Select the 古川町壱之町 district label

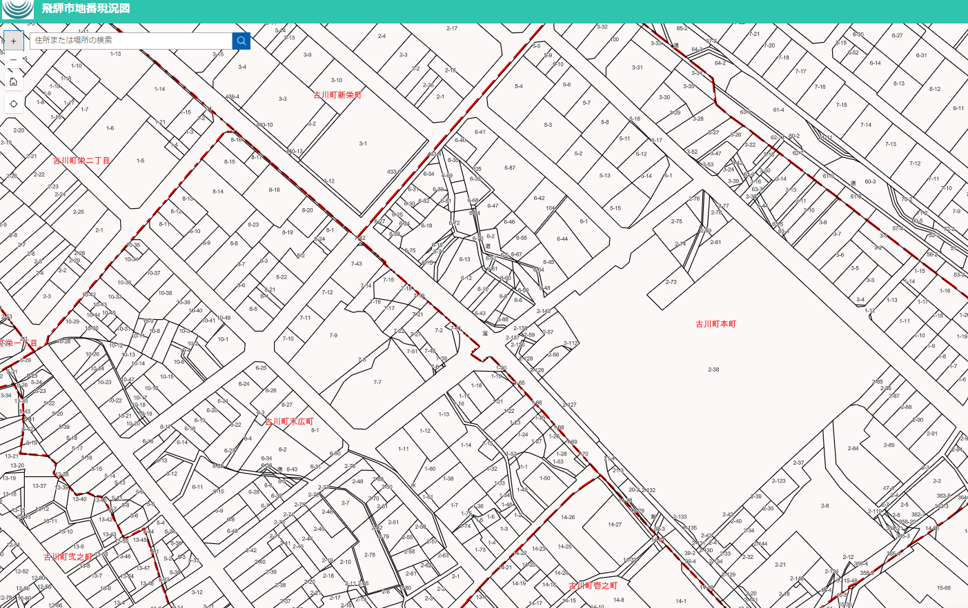tap(593, 585)
